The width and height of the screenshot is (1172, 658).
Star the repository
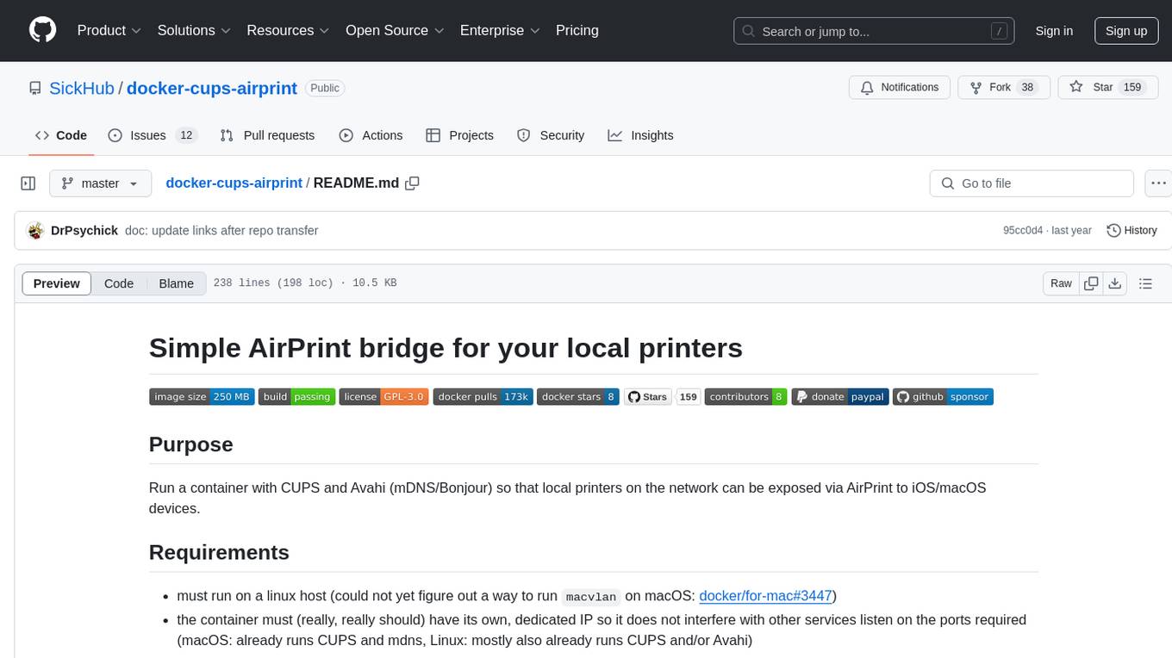pyautogui.click(x=1107, y=88)
